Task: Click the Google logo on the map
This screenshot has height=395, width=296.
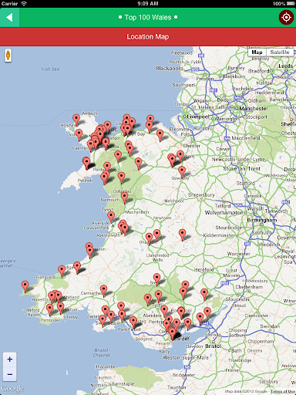Action: (x=12, y=388)
